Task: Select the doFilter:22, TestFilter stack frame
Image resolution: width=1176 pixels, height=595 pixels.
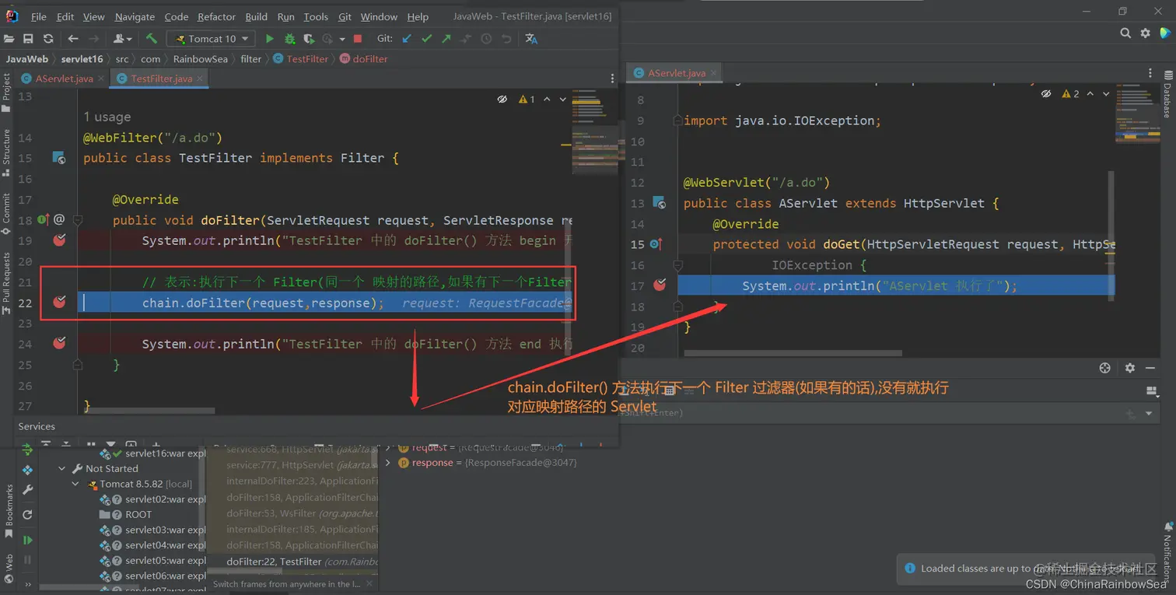Action: coord(292,561)
